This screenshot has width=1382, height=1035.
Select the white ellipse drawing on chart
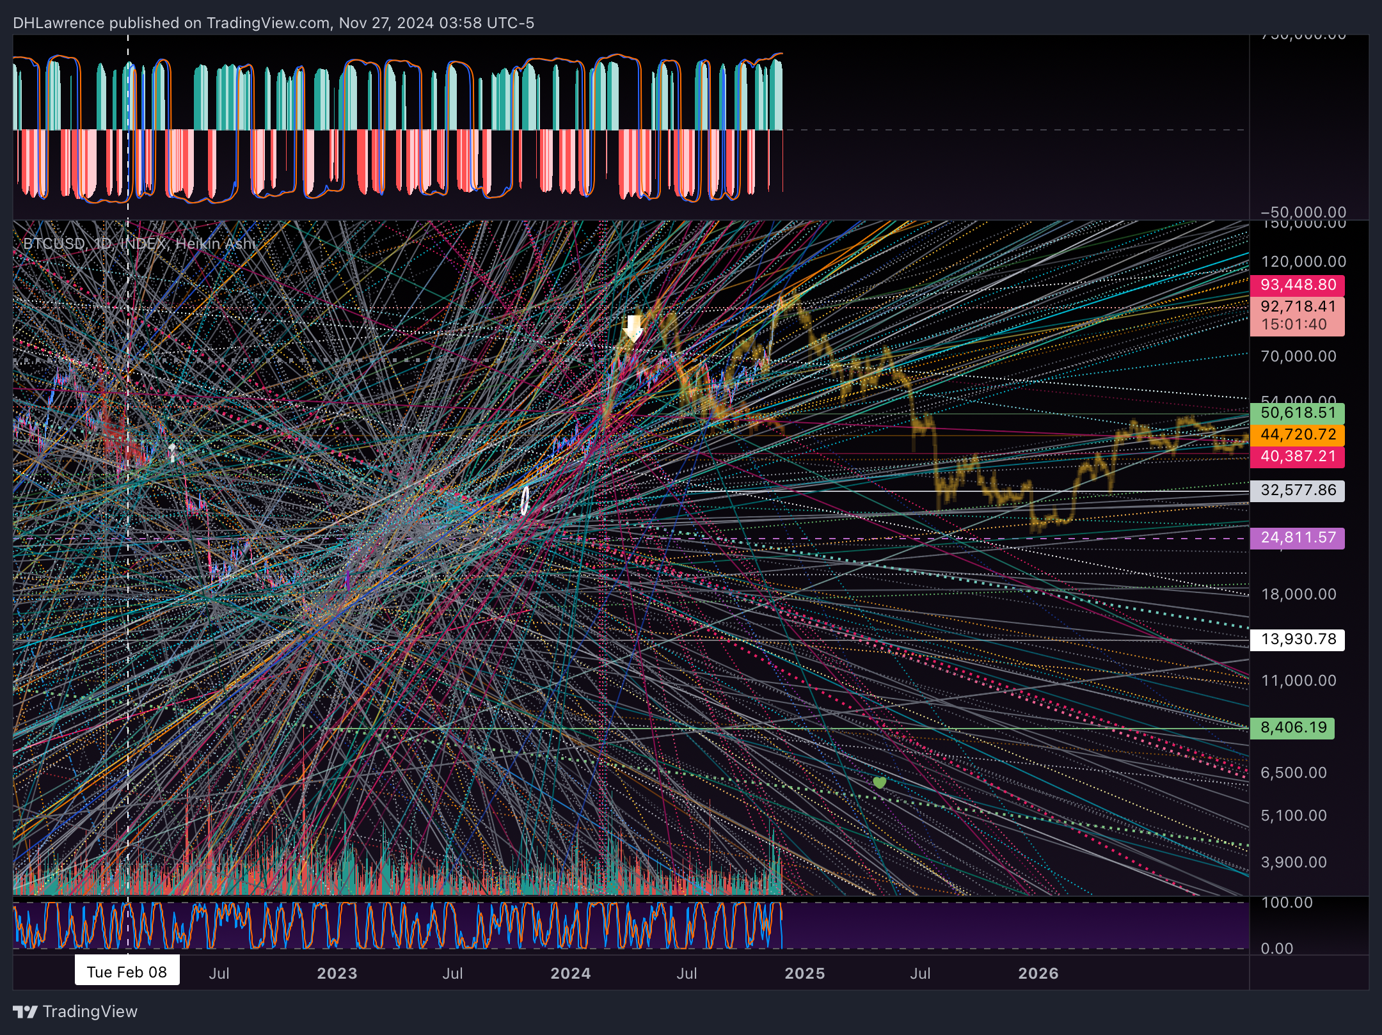pos(525,501)
